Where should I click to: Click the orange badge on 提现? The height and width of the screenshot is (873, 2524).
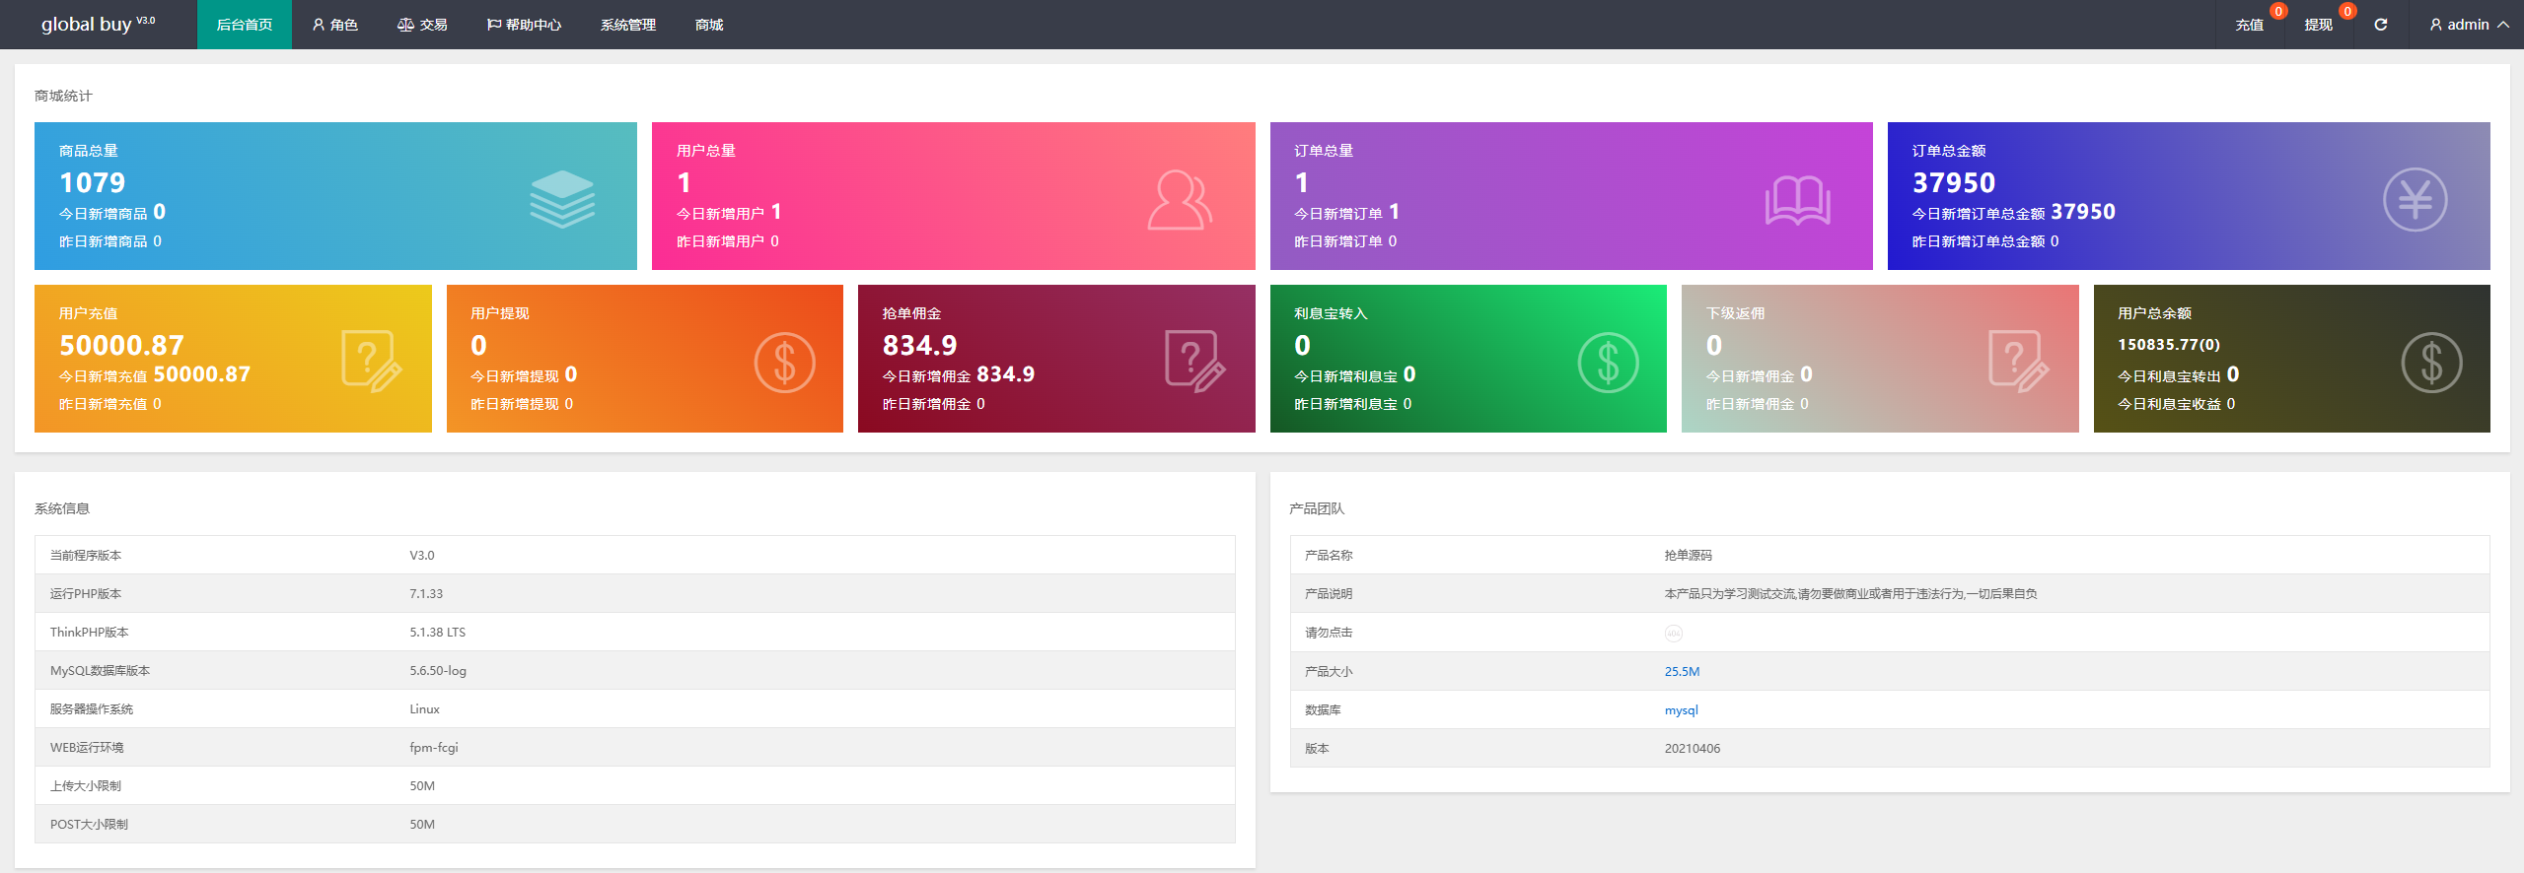point(2346,12)
